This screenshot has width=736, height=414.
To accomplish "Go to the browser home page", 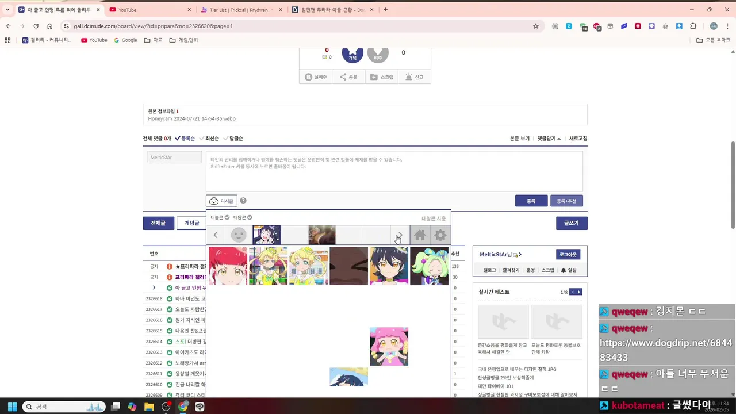I will pyautogui.click(x=50, y=26).
